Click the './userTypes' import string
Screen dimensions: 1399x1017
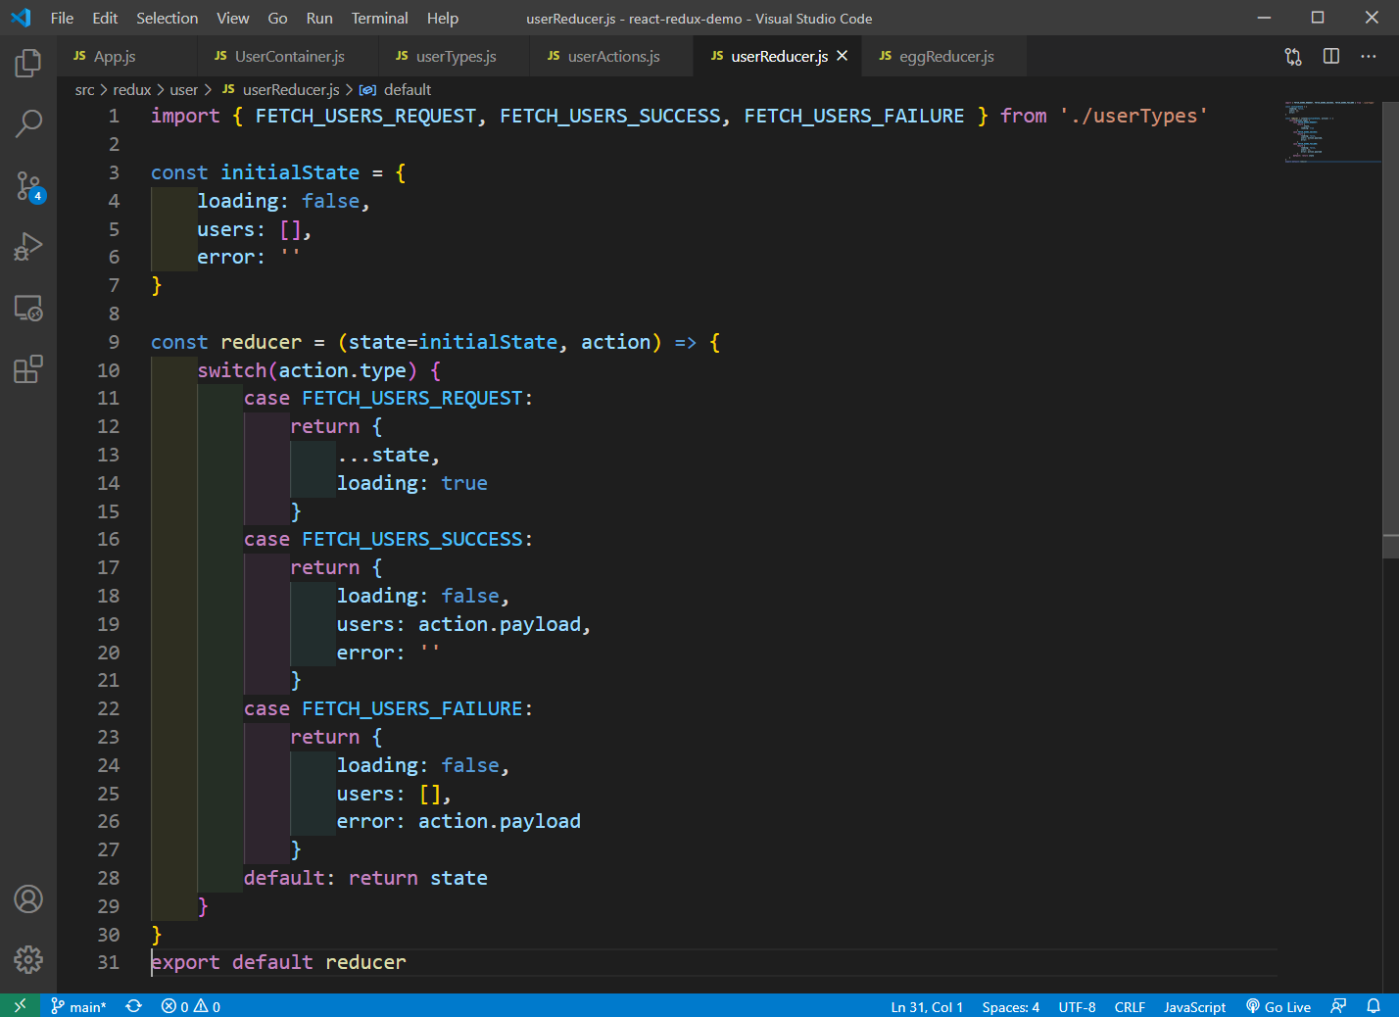click(x=1133, y=116)
